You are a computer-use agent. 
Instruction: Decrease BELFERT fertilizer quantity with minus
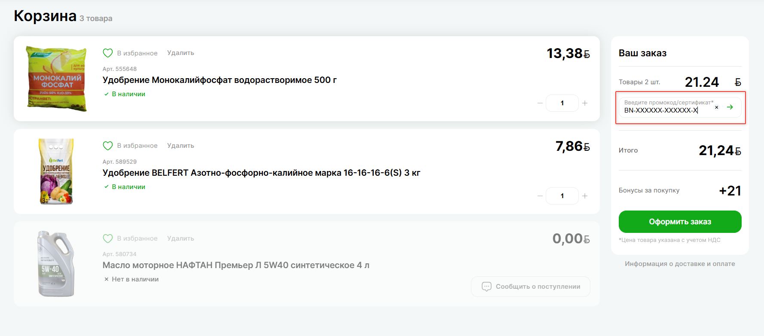coord(540,196)
